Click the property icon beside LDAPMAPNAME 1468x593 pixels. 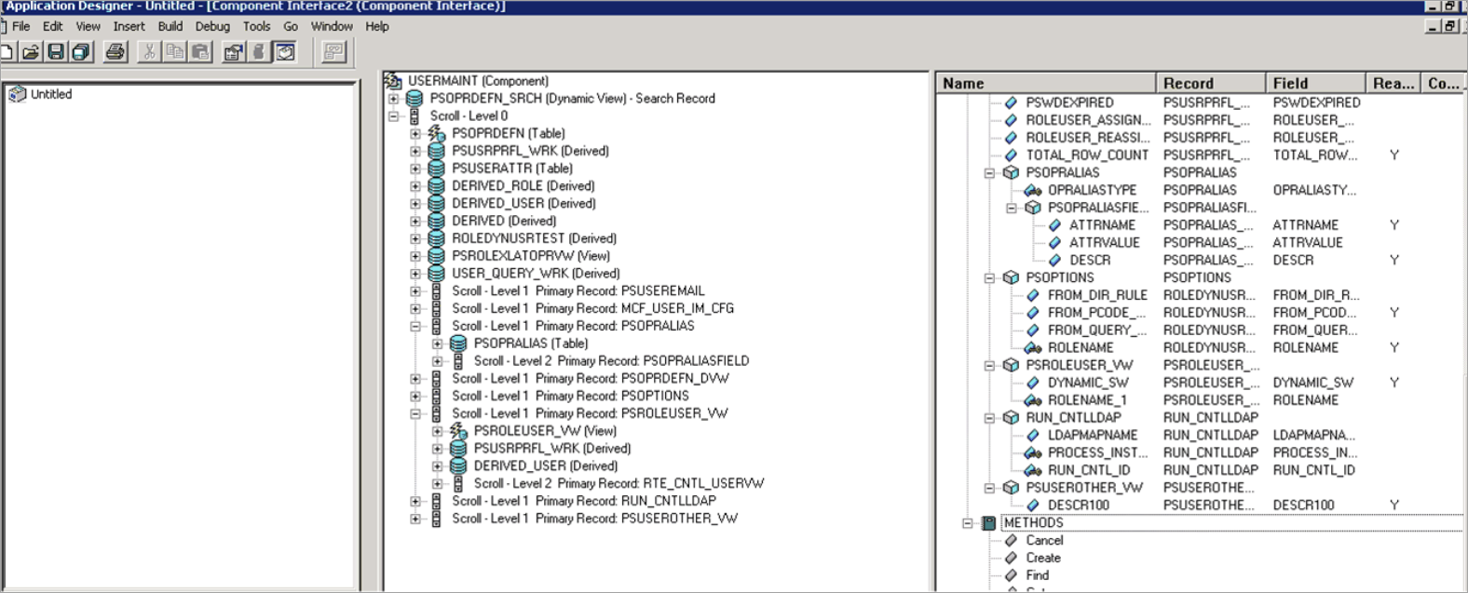1033,435
